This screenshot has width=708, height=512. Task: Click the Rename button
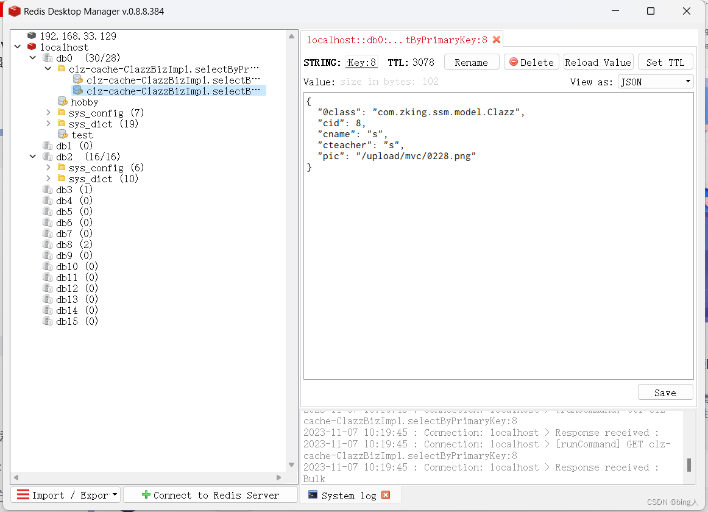point(472,62)
